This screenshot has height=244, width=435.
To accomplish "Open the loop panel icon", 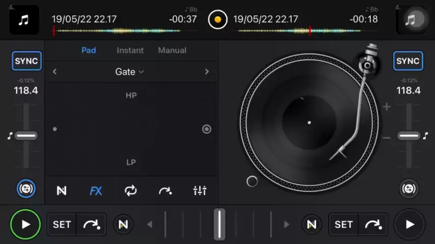I will coord(130,191).
